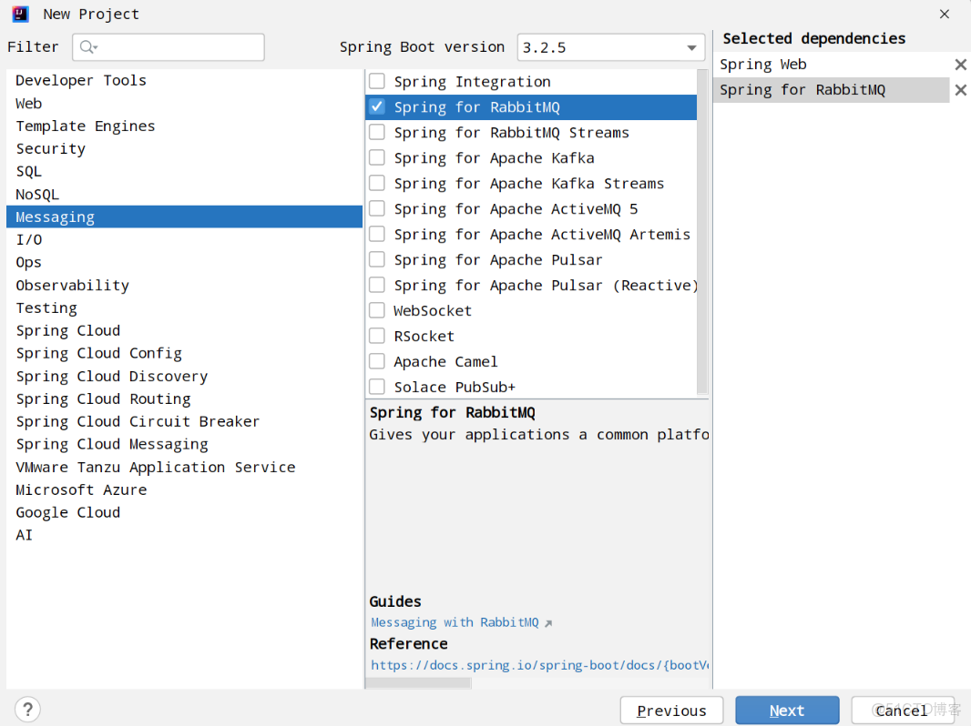Enable Spring for Apache Kafka
971x726 pixels.
[x=376, y=157]
